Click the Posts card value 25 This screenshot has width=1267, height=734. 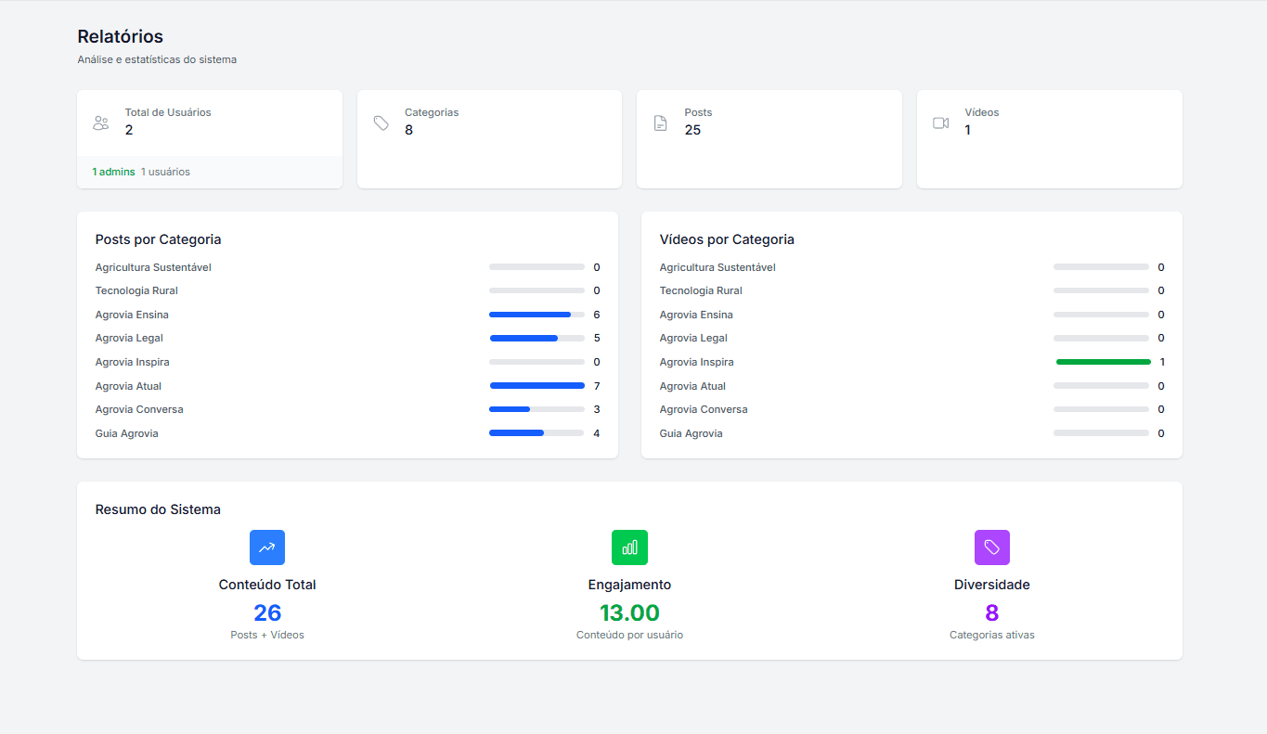pyautogui.click(x=692, y=130)
